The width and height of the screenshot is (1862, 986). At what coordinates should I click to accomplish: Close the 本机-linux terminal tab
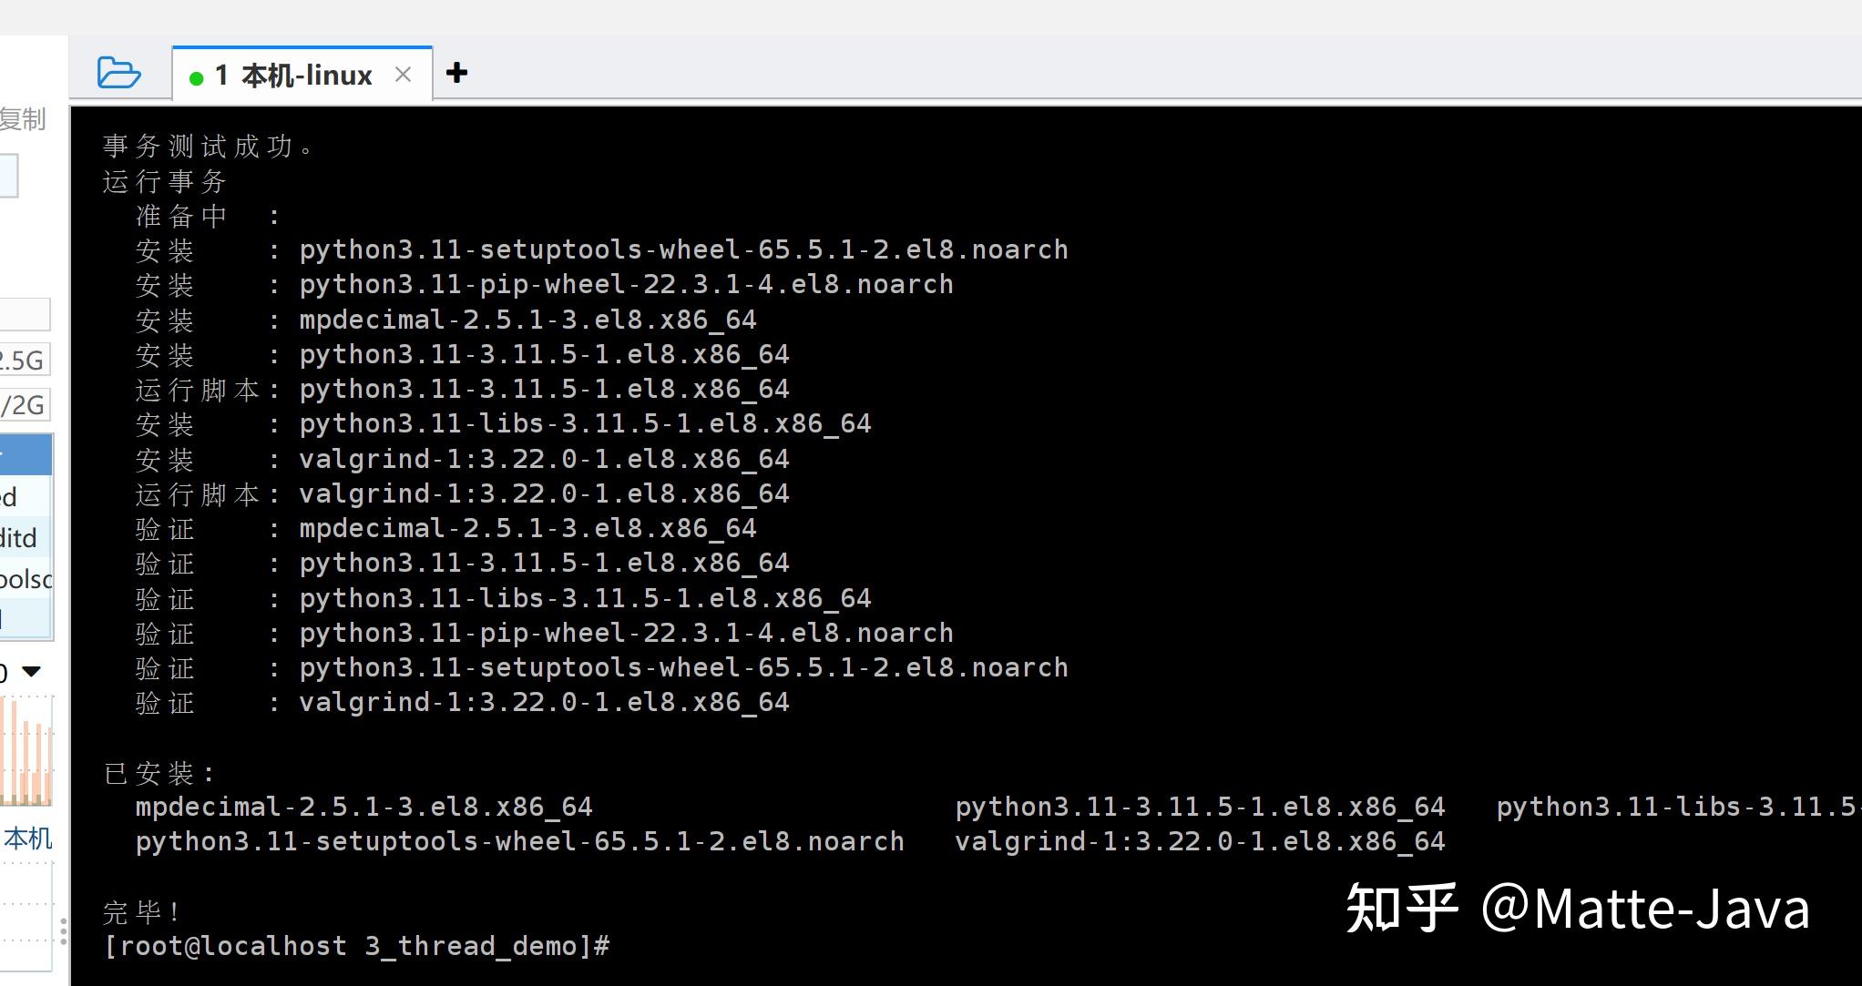click(403, 75)
